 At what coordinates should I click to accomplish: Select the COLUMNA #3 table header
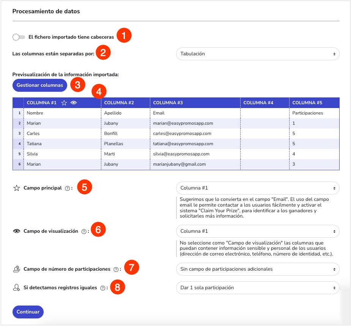tap(195, 103)
